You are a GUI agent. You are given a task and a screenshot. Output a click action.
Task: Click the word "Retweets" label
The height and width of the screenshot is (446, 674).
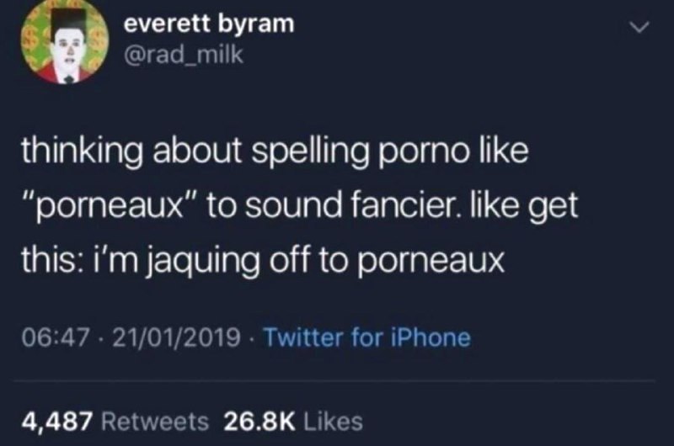[155, 421]
